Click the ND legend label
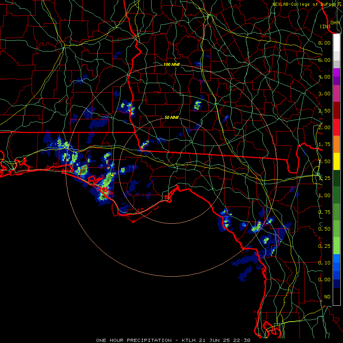This screenshot has height=343, width=343. click(x=327, y=297)
